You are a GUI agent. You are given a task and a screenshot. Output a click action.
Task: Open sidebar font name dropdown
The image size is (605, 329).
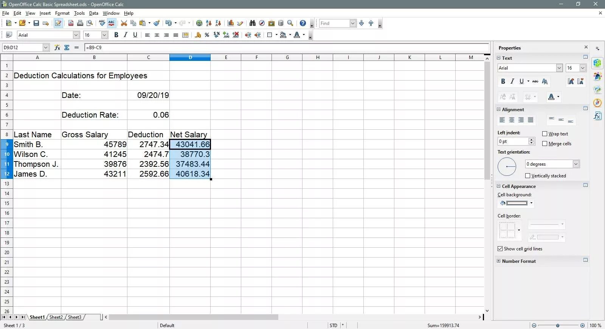coord(559,68)
